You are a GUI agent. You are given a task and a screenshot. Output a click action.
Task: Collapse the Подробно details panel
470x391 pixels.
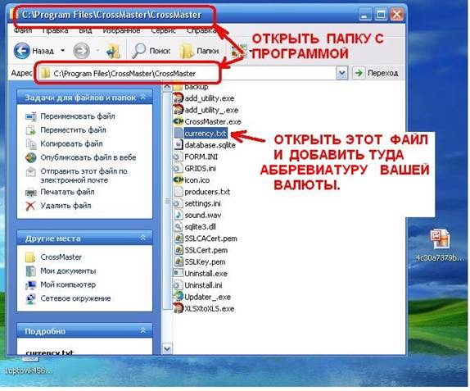click(143, 330)
